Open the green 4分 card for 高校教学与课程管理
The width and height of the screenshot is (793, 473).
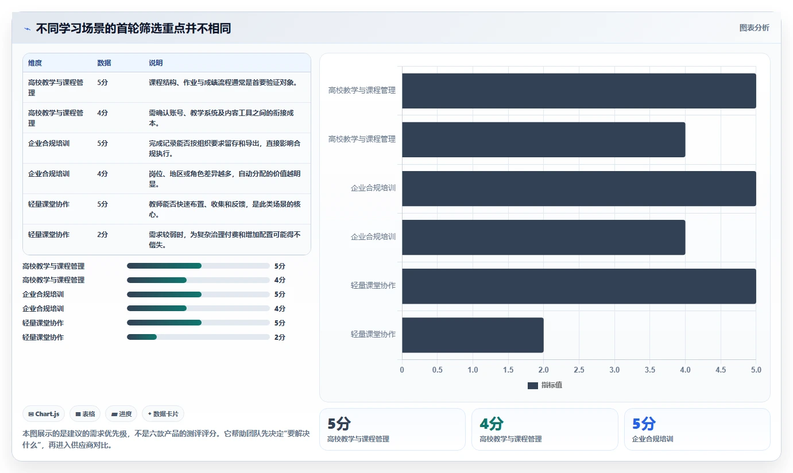pyautogui.click(x=545, y=429)
